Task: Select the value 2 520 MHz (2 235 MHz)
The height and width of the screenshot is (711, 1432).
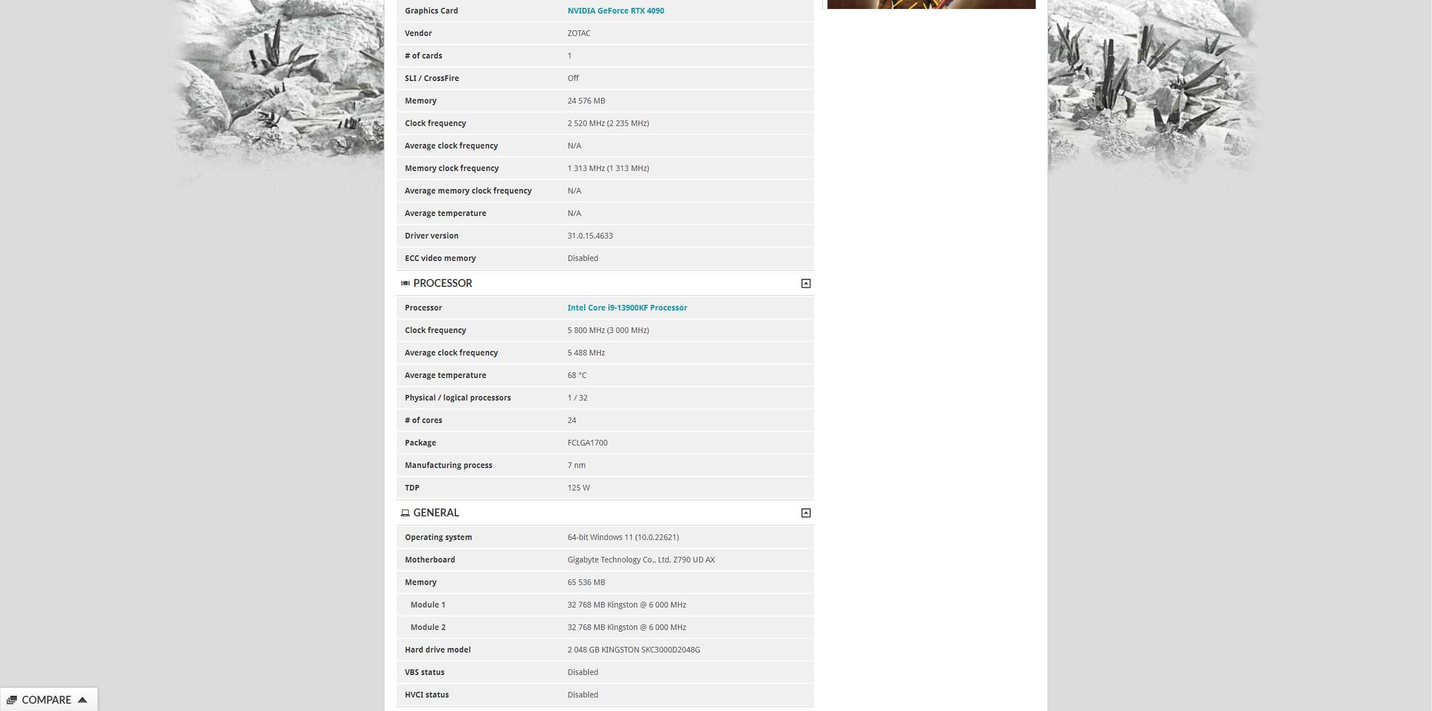Action: 608,123
